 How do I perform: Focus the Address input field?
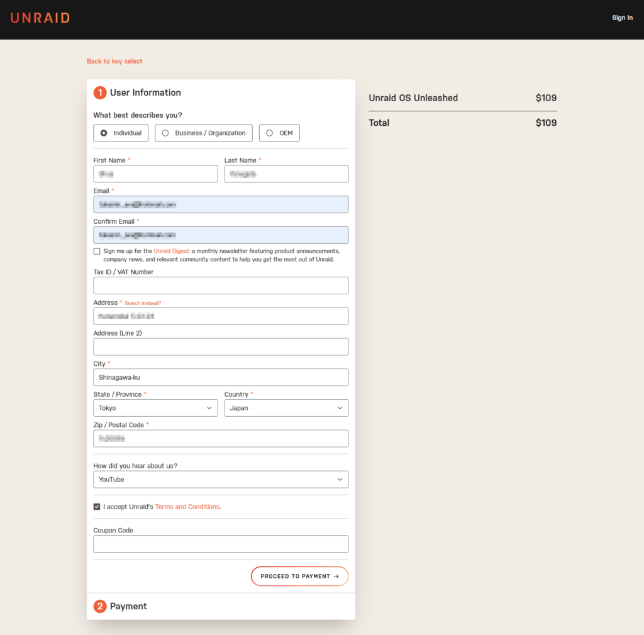click(x=221, y=316)
